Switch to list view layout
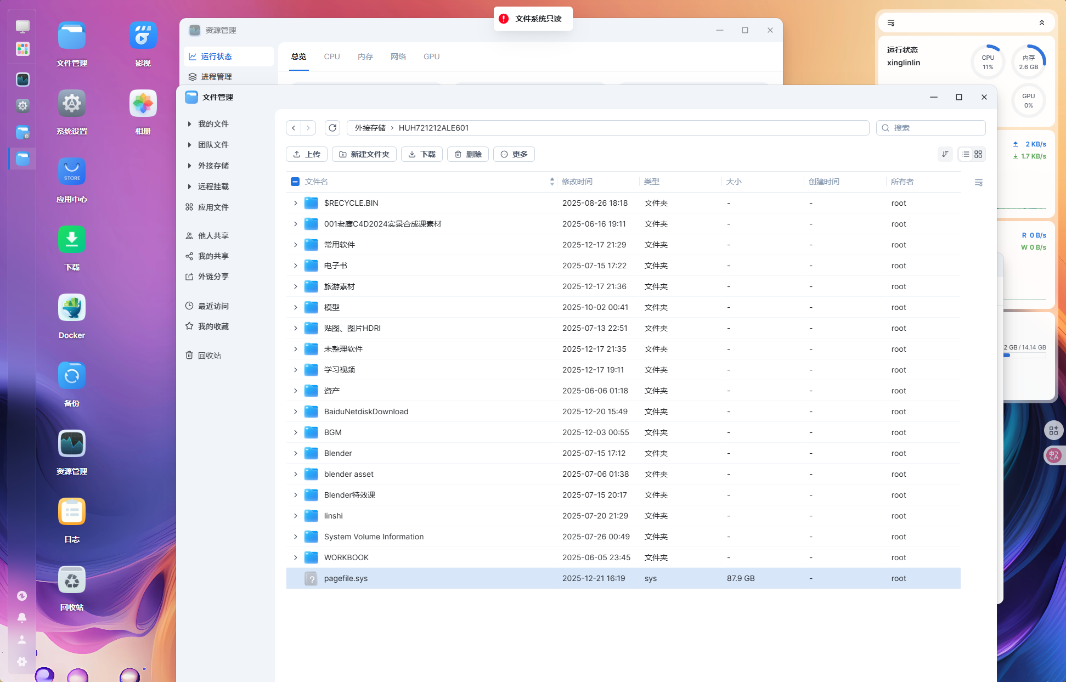The image size is (1066, 682). (x=965, y=154)
